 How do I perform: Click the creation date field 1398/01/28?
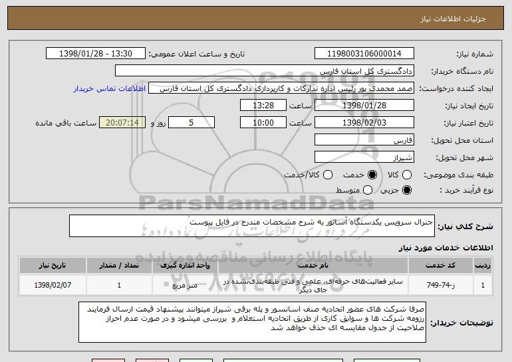[x=364, y=106]
